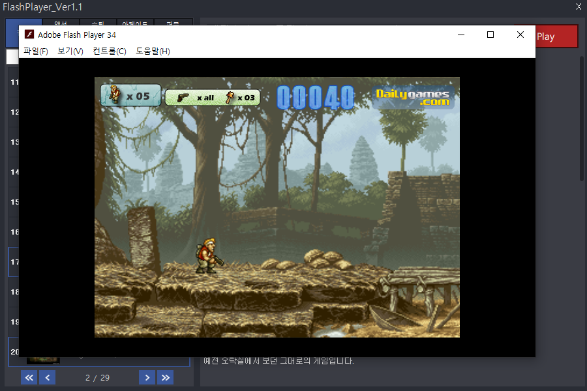The width and height of the screenshot is (587, 391).
Task: Go to previous page of game list
Action: 48,377
